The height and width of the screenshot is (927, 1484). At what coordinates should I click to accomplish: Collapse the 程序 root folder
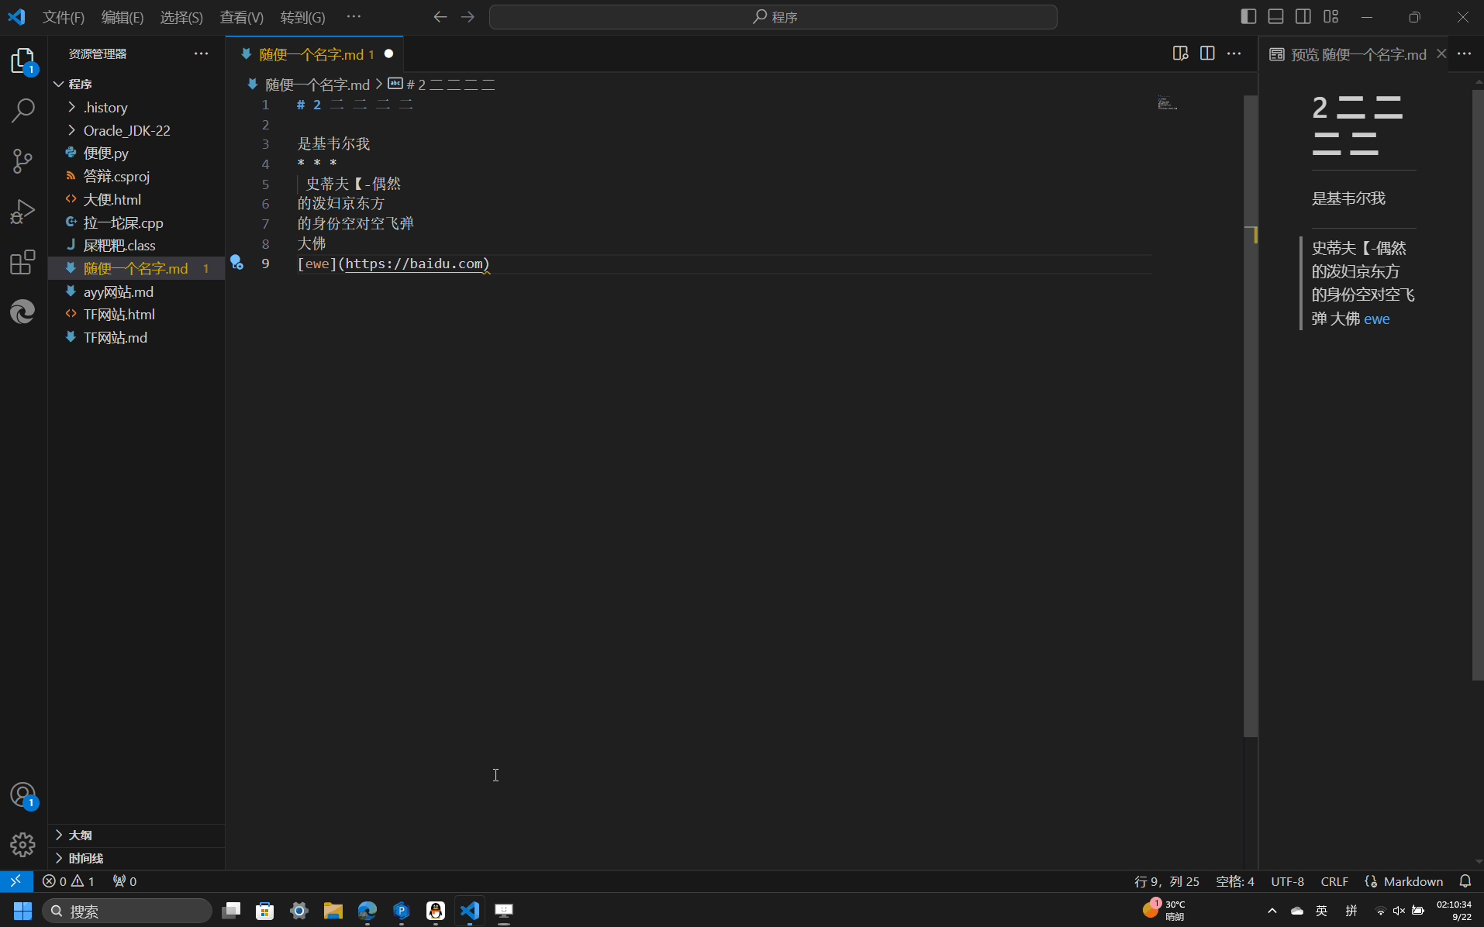(x=136, y=84)
